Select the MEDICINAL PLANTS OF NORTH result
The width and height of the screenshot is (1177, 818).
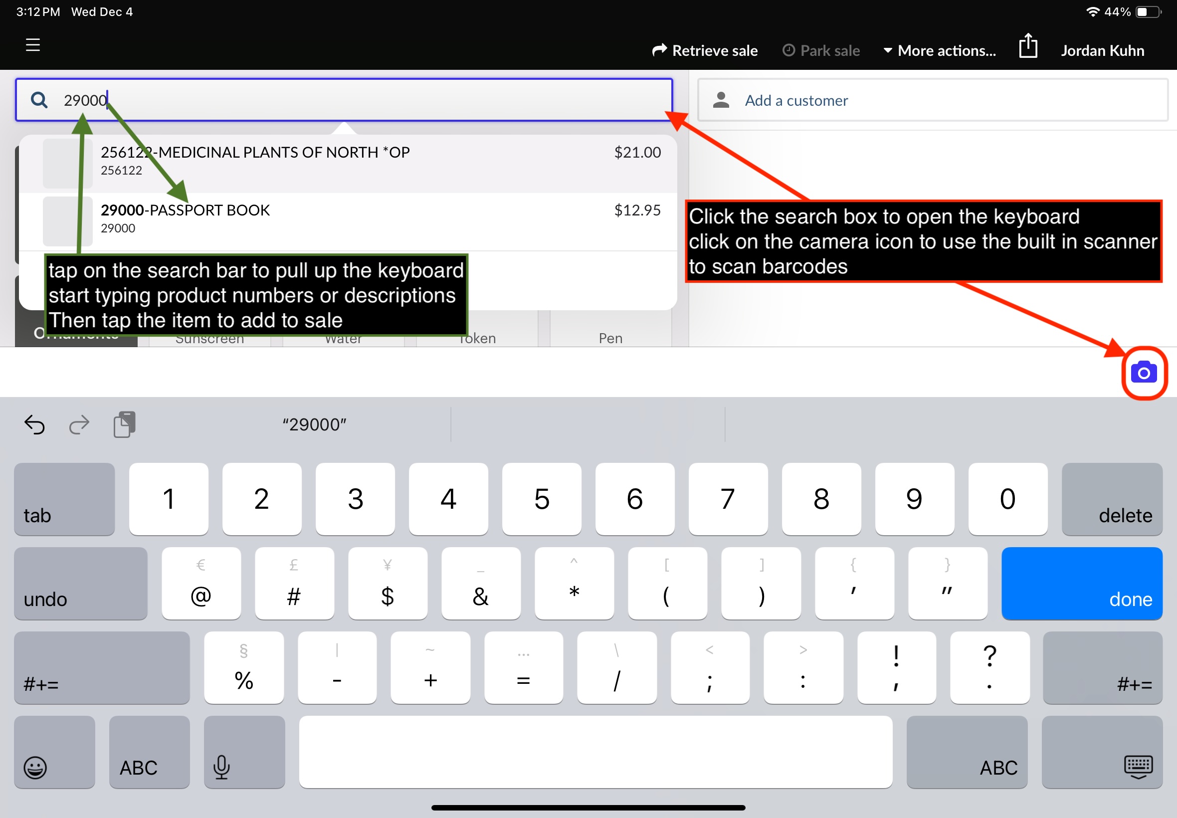(x=348, y=164)
